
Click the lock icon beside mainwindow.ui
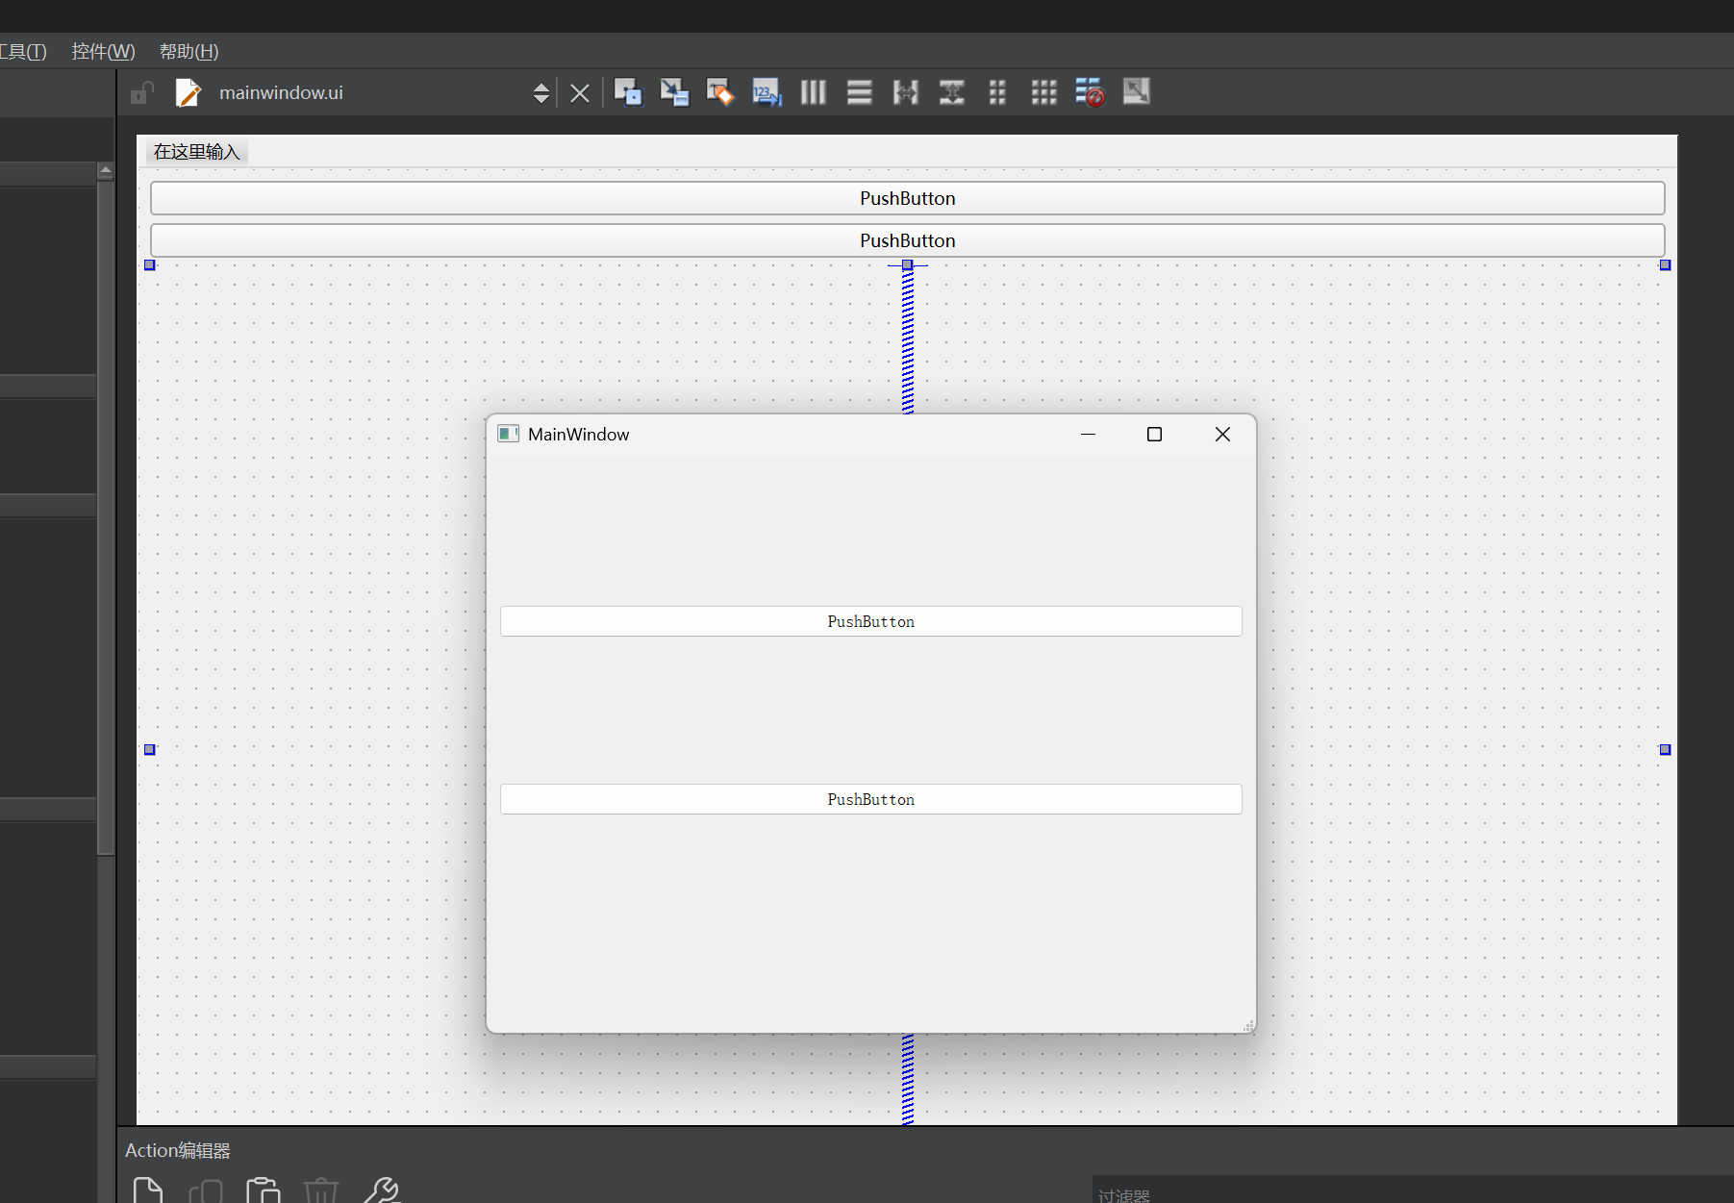click(142, 92)
